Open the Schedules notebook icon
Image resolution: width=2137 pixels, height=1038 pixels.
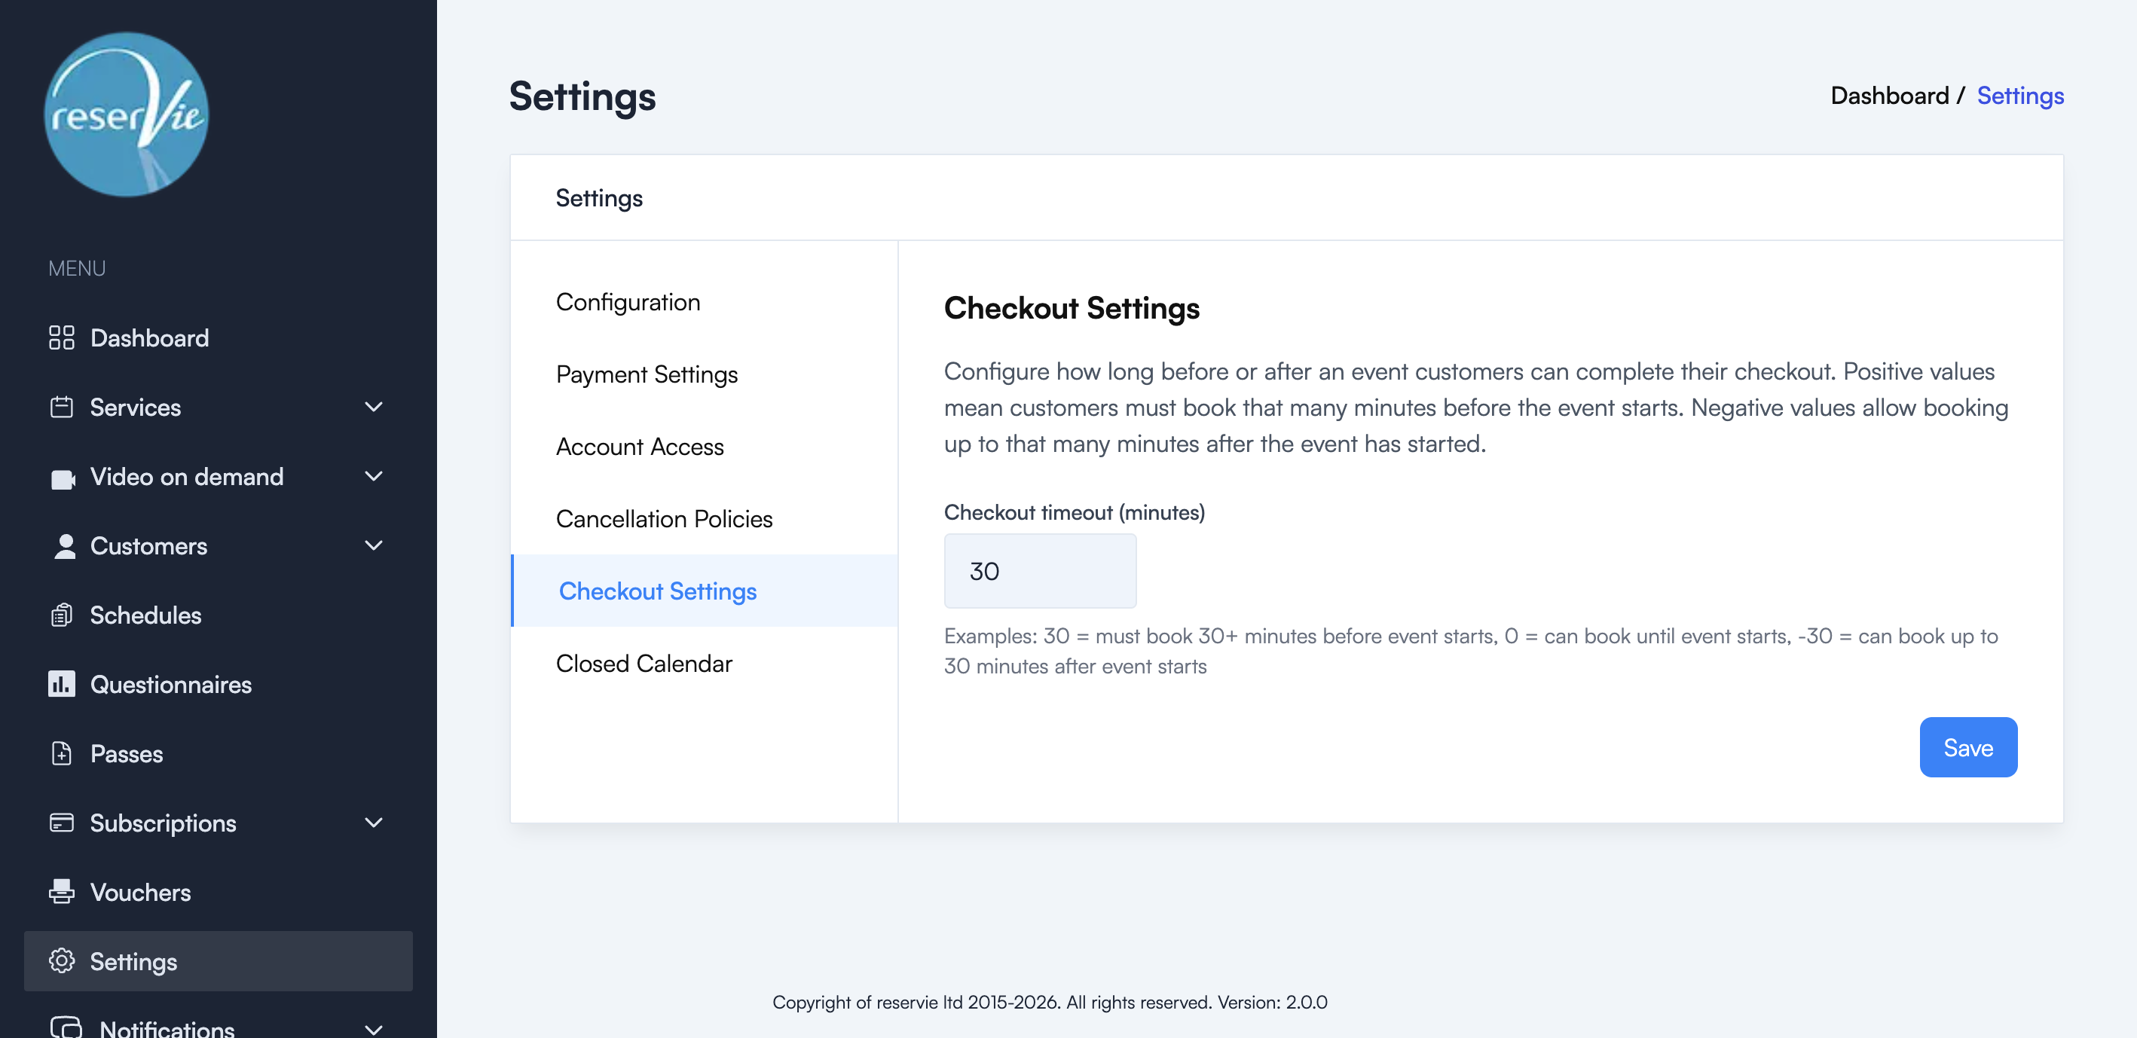[x=61, y=615]
